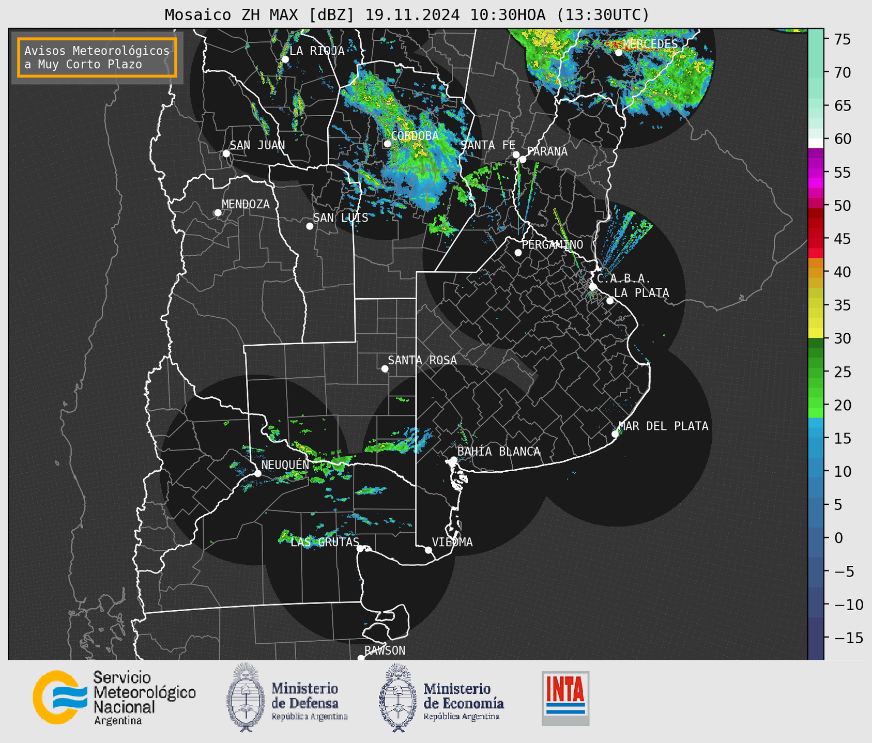The height and width of the screenshot is (743, 872).
Task: Click the SAN JUAN city marker dot
Action: click(226, 153)
